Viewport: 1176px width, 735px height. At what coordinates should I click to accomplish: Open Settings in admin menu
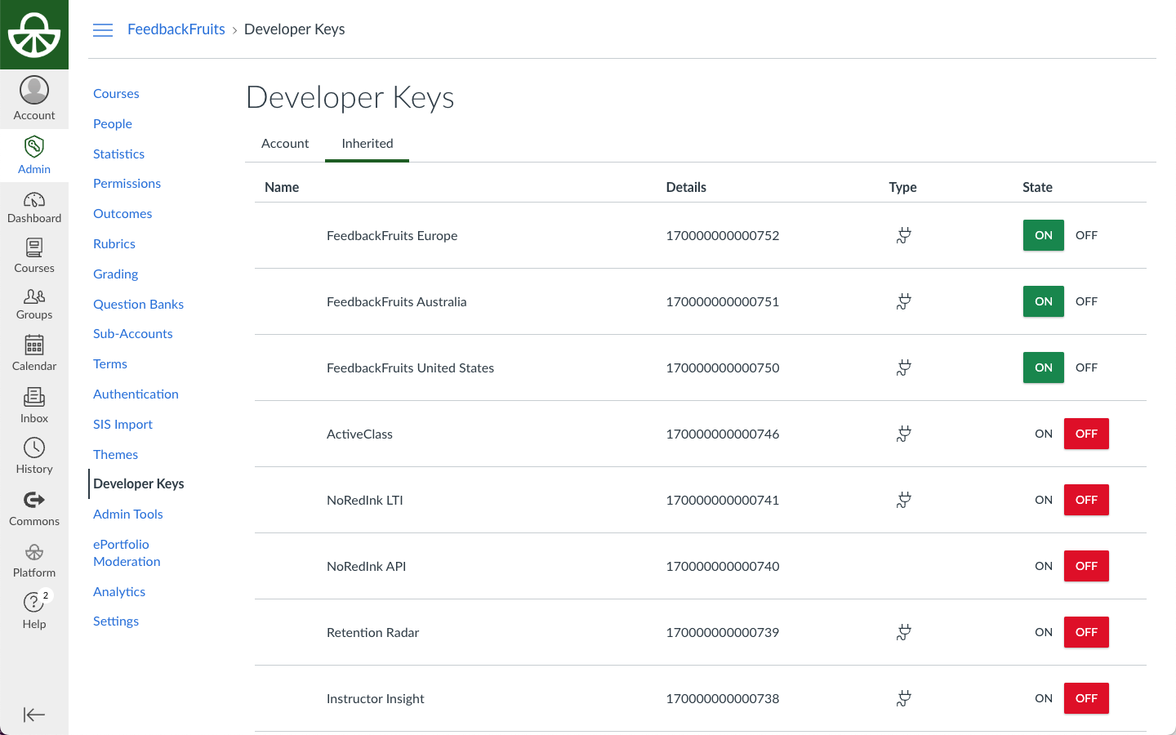(116, 621)
